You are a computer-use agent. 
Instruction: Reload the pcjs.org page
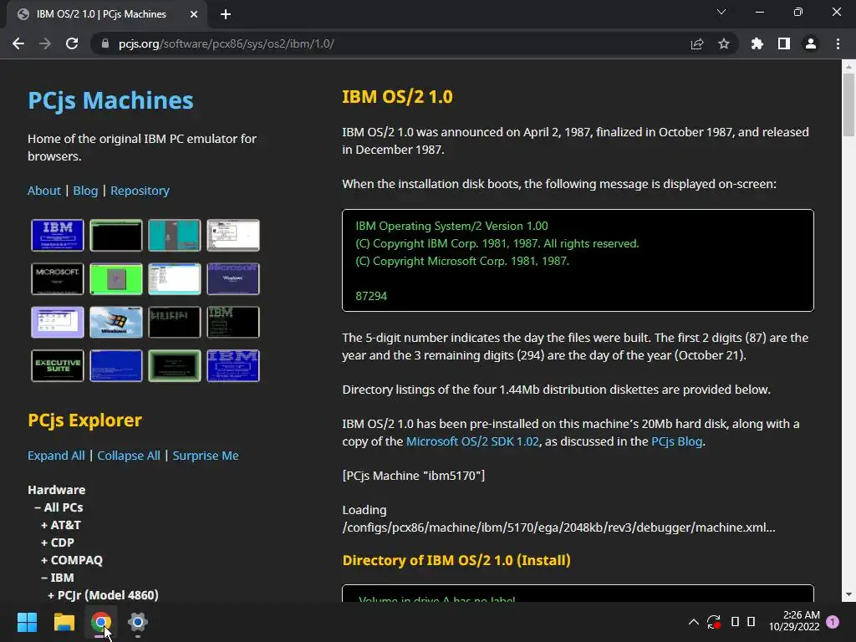click(x=72, y=43)
